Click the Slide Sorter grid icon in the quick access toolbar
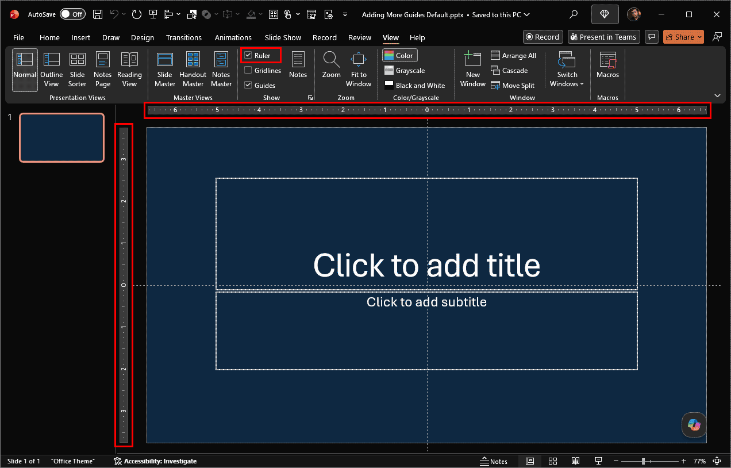The height and width of the screenshot is (468, 731). pos(274,14)
